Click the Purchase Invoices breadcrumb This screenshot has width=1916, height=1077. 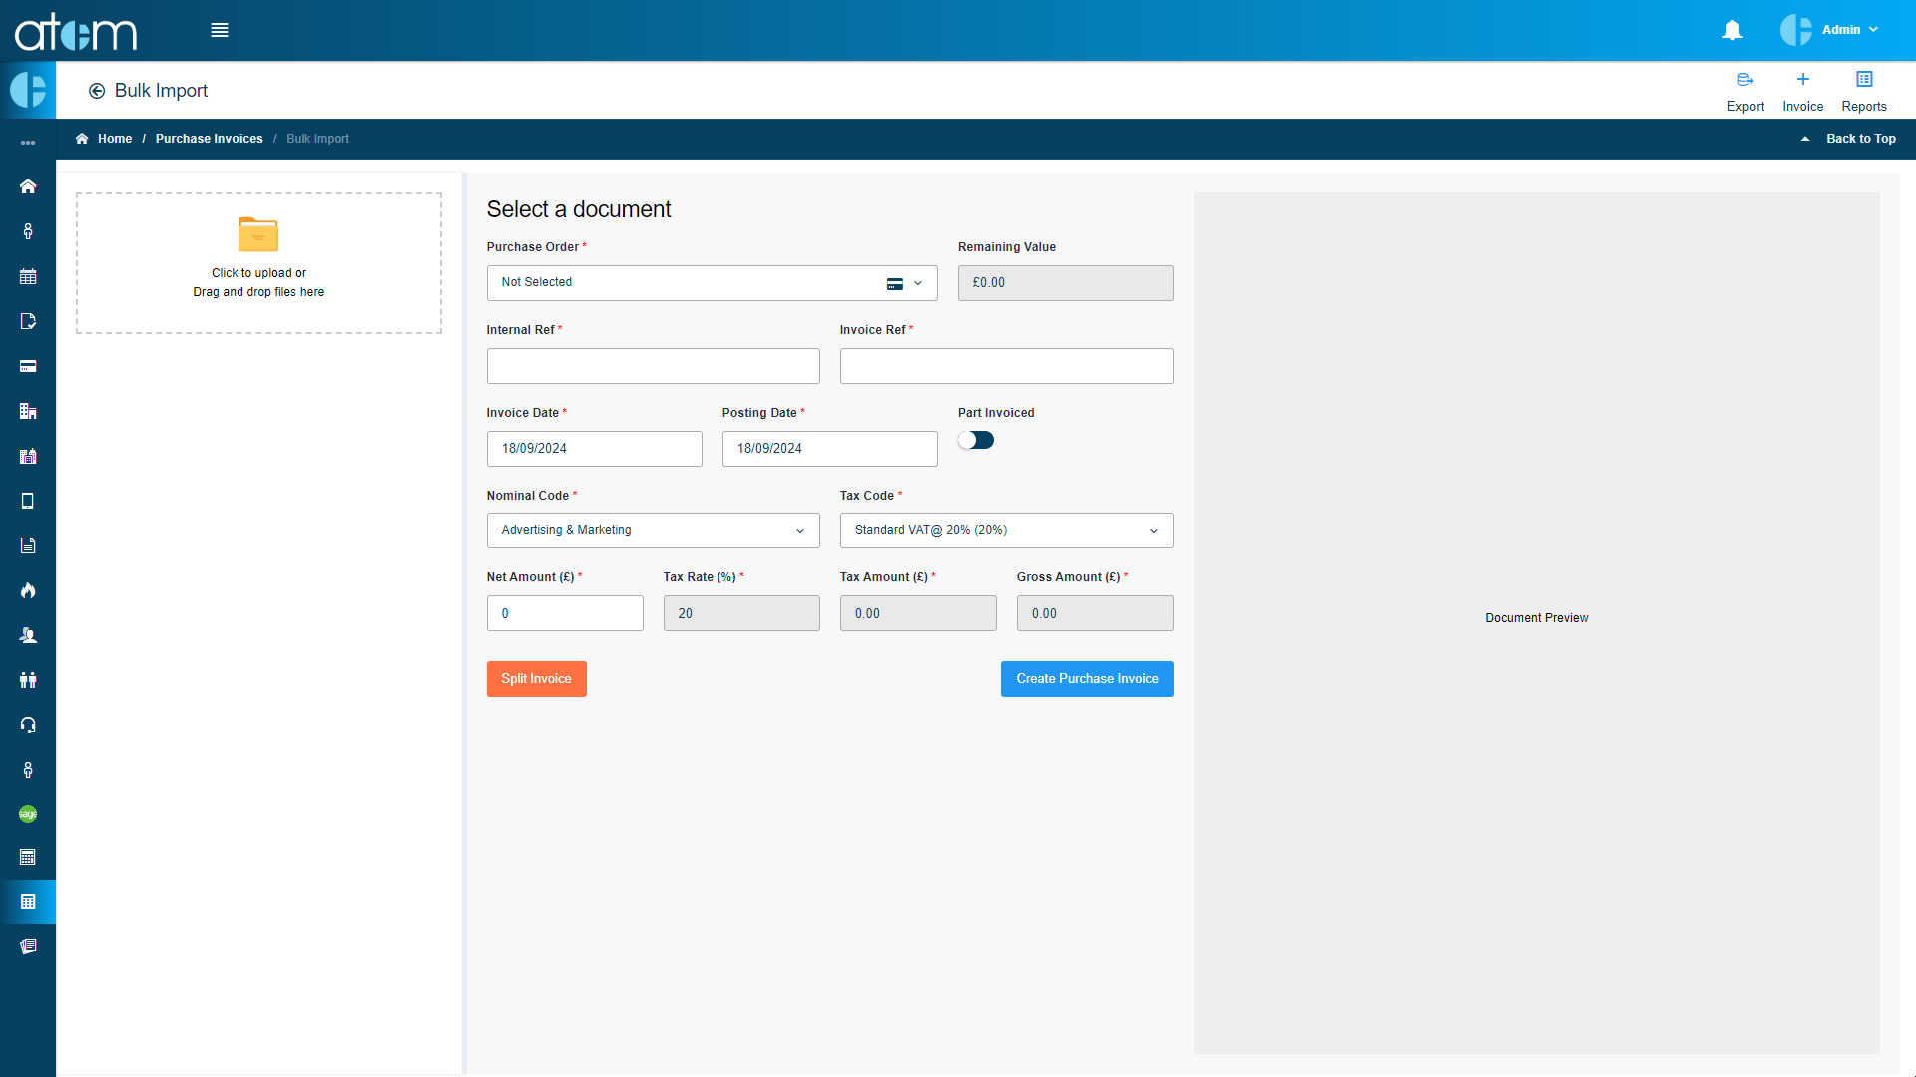pyautogui.click(x=209, y=139)
